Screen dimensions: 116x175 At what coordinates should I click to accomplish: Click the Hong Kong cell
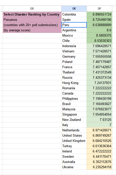(x=74, y=83)
